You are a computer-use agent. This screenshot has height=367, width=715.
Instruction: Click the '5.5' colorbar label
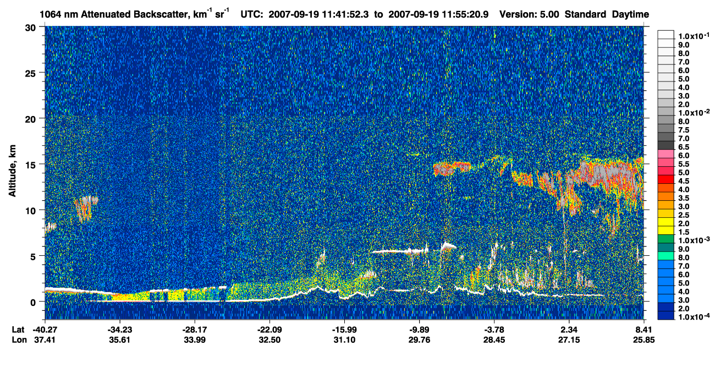tap(685, 163)
